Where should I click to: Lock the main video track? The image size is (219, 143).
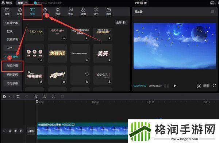tap(10, 131)
